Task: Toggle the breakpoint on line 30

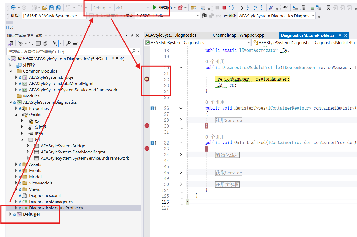Action: (x=147, y=126)
